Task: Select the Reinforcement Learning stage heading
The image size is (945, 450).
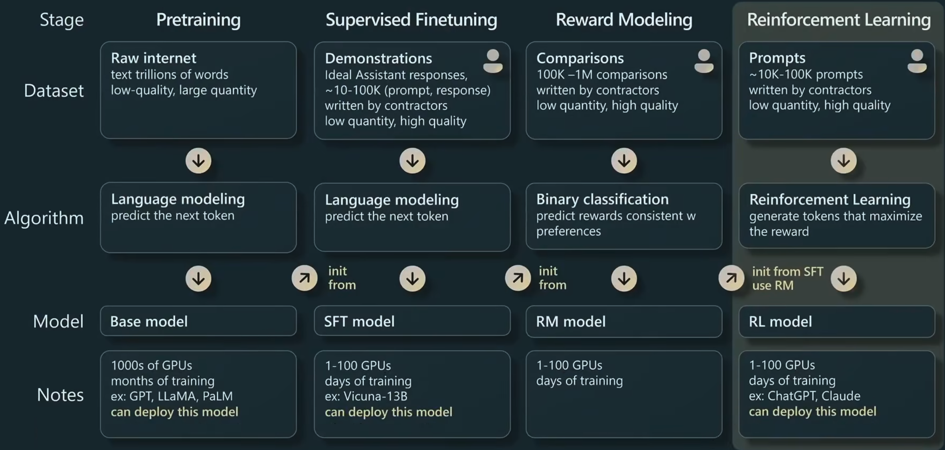Action: (839, 20)
